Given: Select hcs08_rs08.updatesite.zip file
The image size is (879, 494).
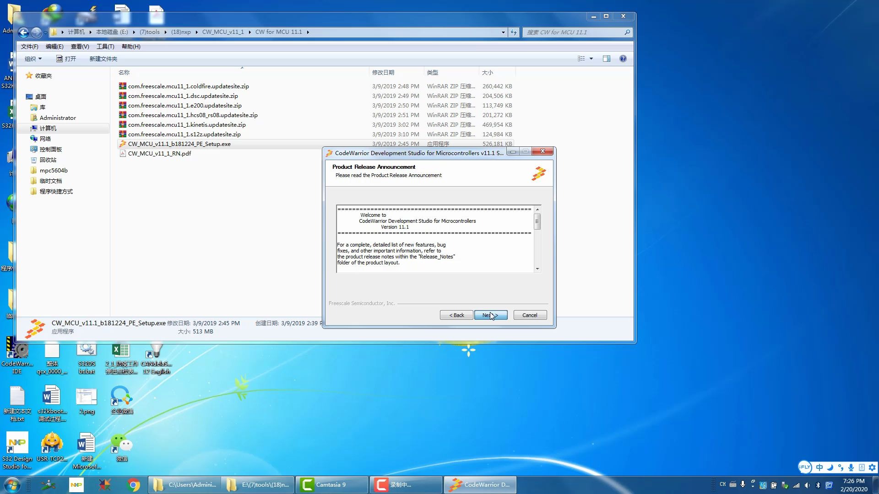Looking at the screenshot, I should pos(193,115).
